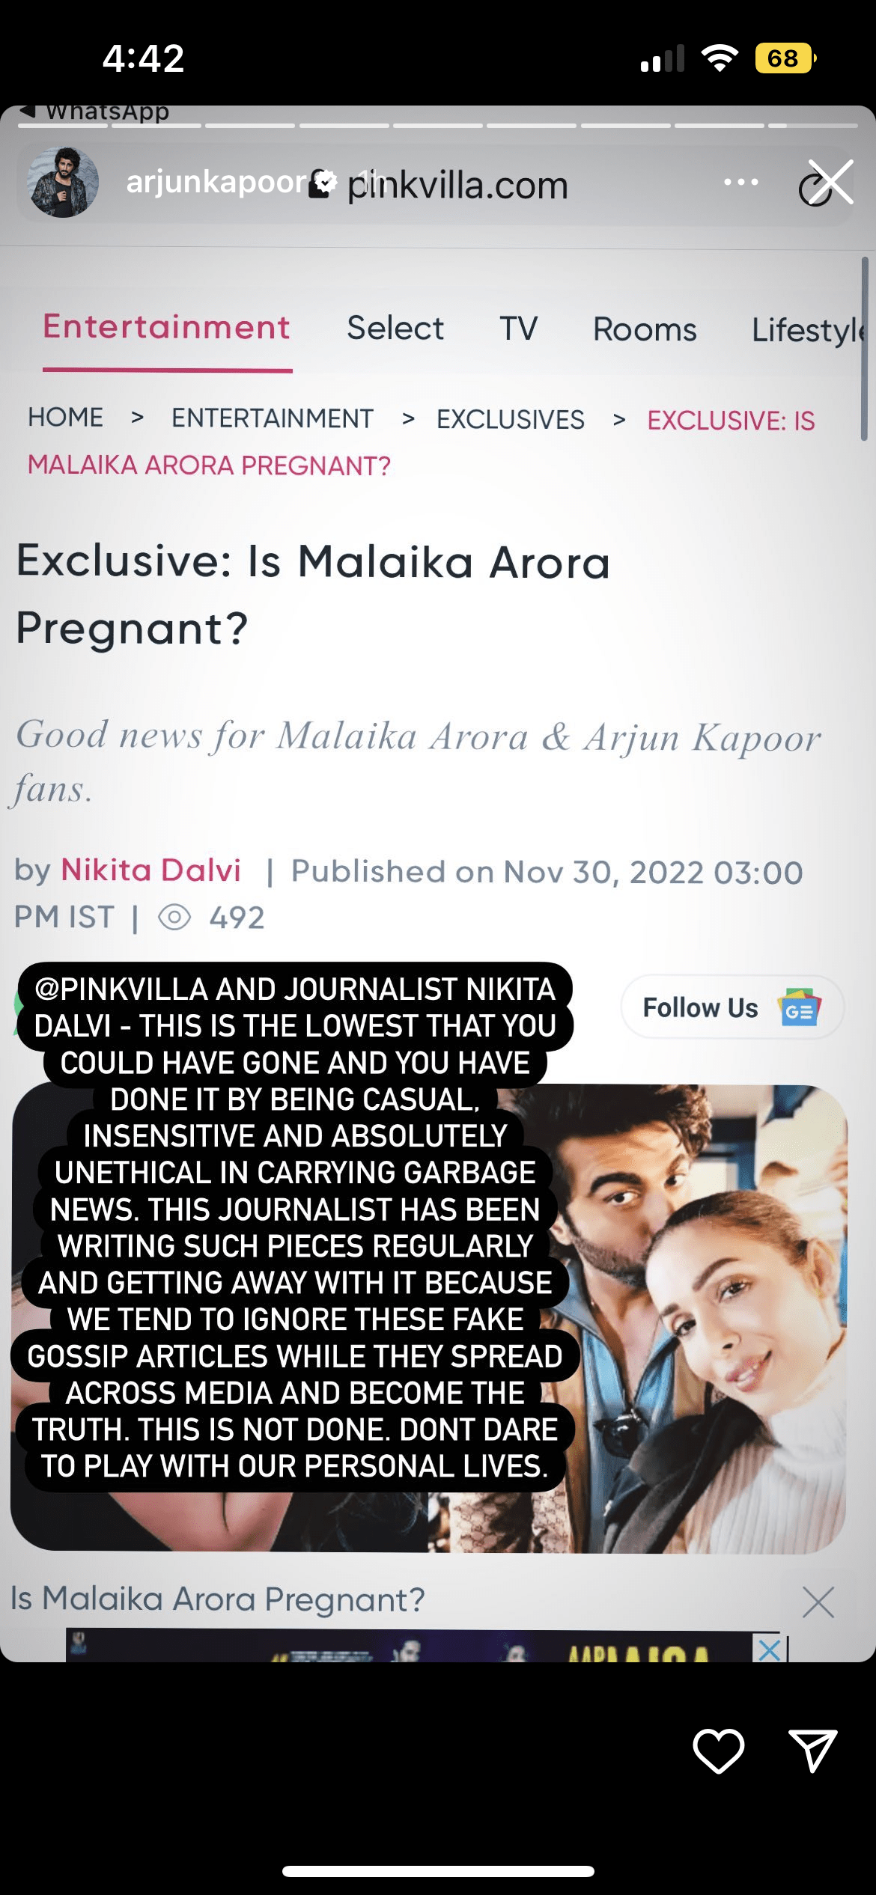Screen dimensions: 876x1895
Task: Click the Follow Us button
Action: pos(732,1007)
